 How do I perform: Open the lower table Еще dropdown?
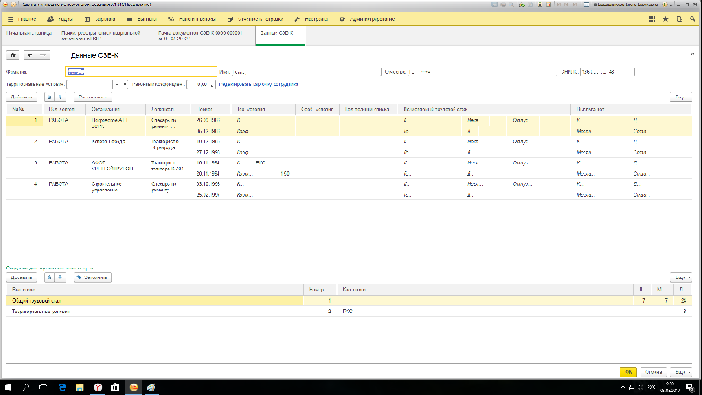pyautogui.click(x=681, y=277)
